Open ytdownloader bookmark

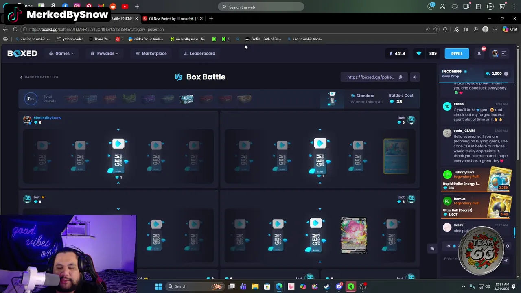[x=70, y=39]
